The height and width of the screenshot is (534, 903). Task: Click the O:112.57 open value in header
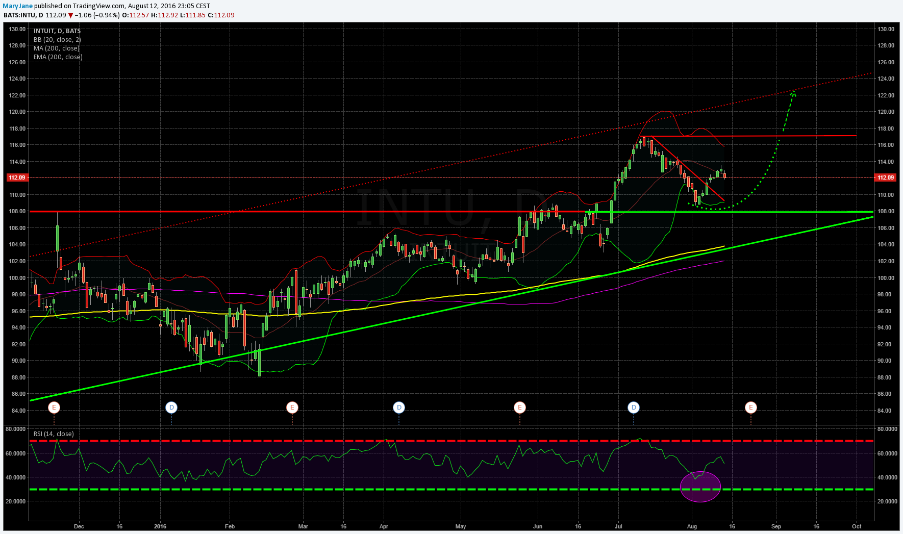coord(136,15)
